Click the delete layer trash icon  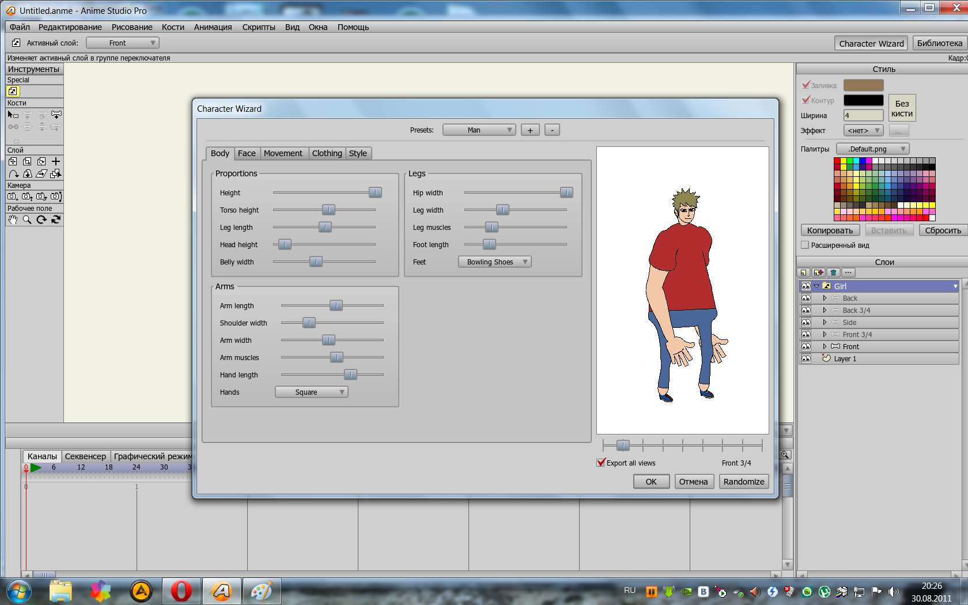(x=833, y=273)
